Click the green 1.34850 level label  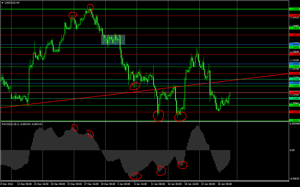(295, 28)
